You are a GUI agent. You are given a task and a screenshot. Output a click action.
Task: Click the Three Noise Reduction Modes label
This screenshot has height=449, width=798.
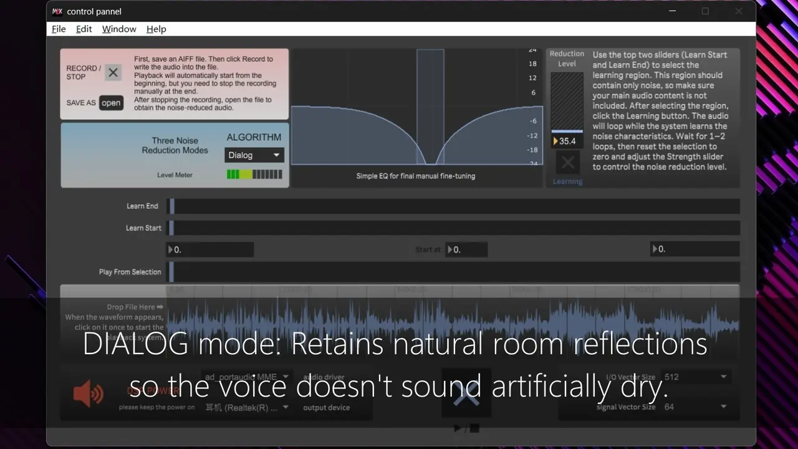click(x=175, y=145)
